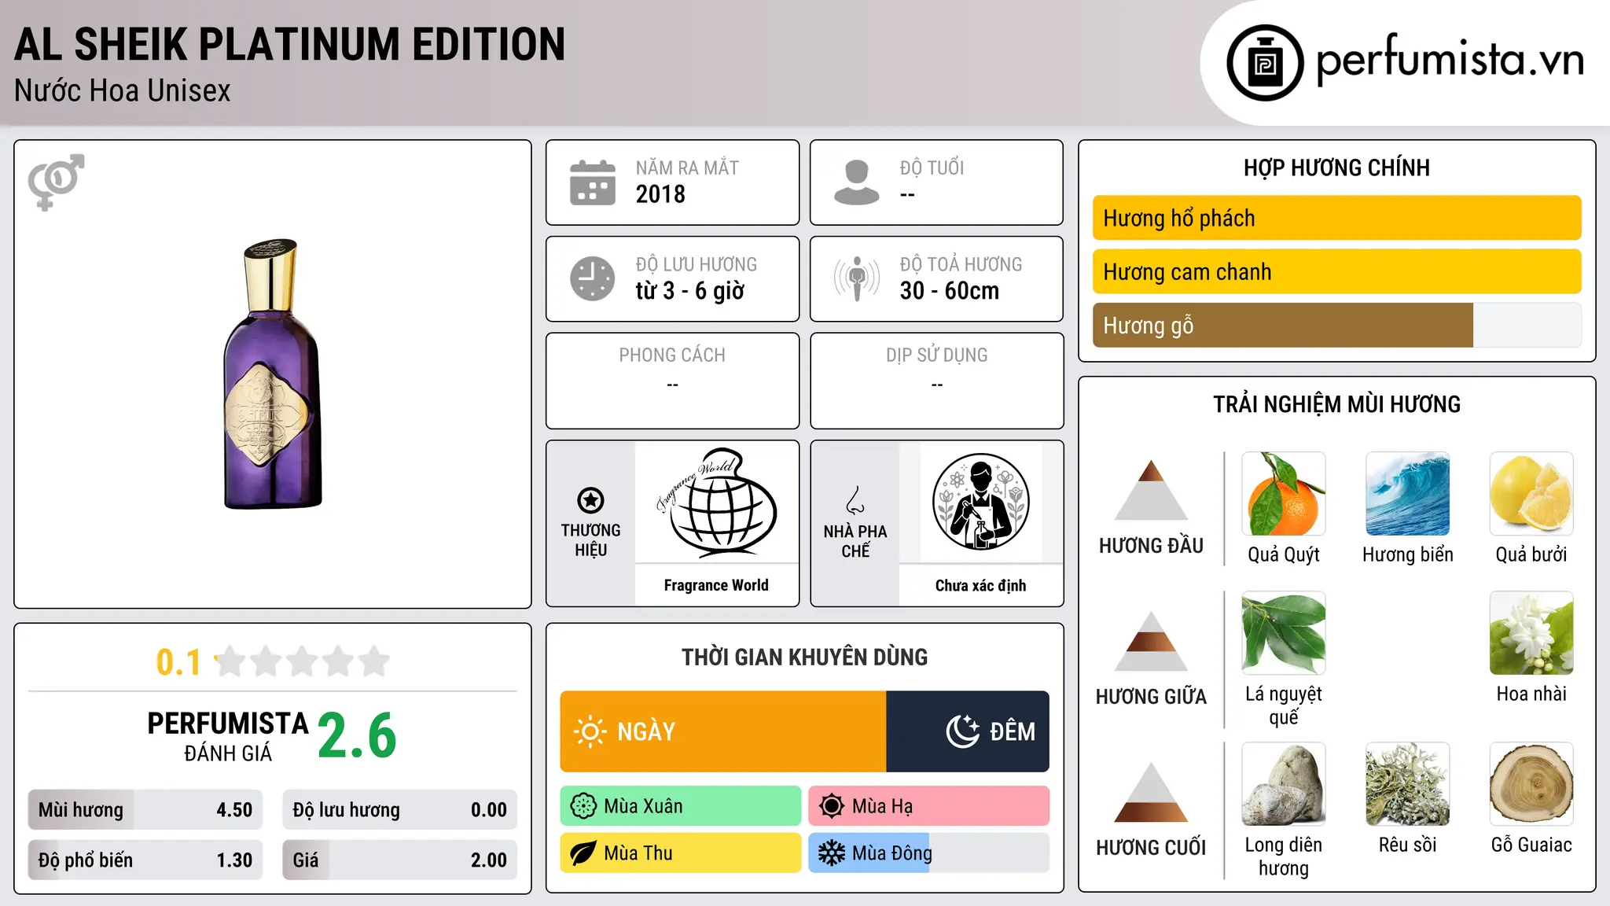
Task: Click the clock icon beside Độ lưu hương
Action: click(x=593, y=278)
